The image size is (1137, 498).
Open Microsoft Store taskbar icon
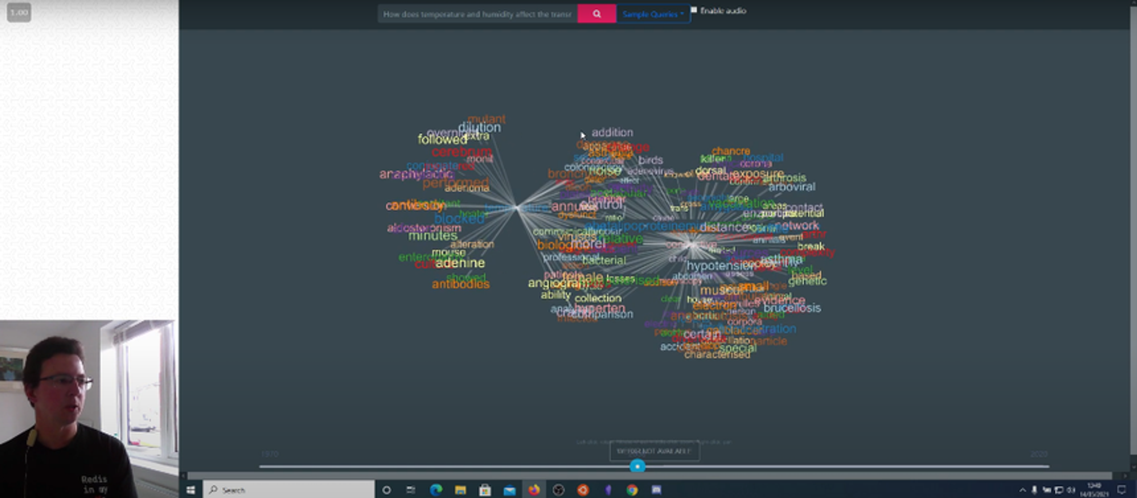pyautogui.click(x=485, y=490)
